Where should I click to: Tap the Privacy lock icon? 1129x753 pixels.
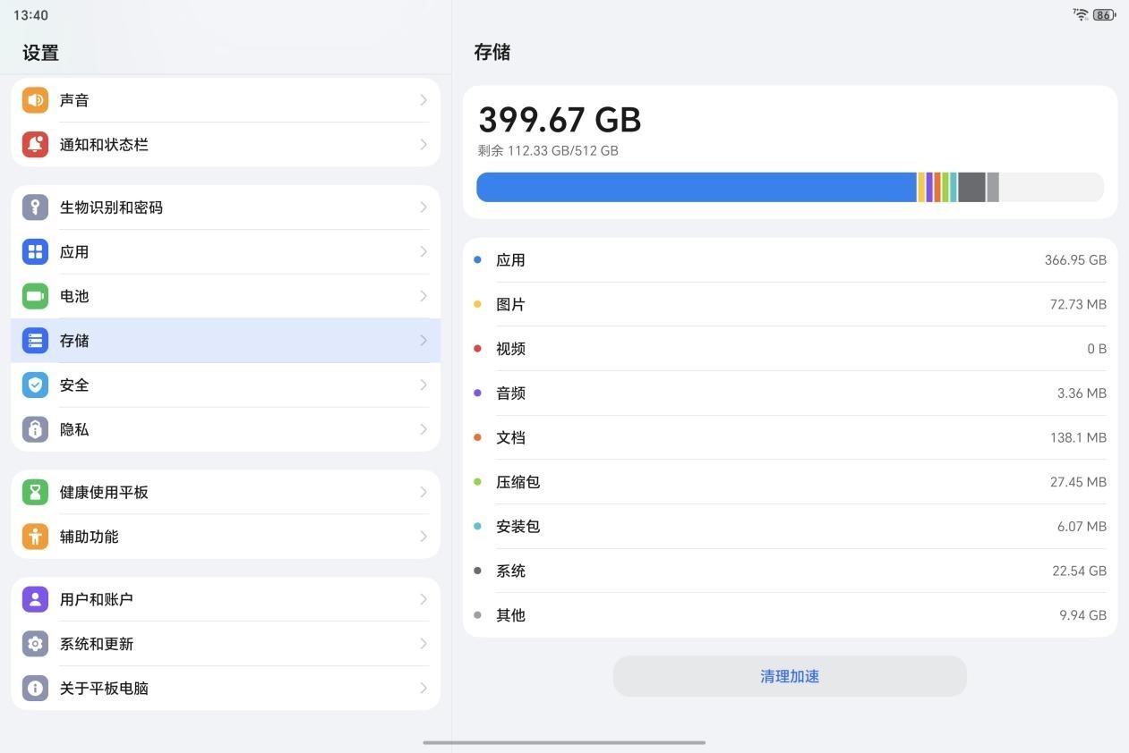click(35, 429)
